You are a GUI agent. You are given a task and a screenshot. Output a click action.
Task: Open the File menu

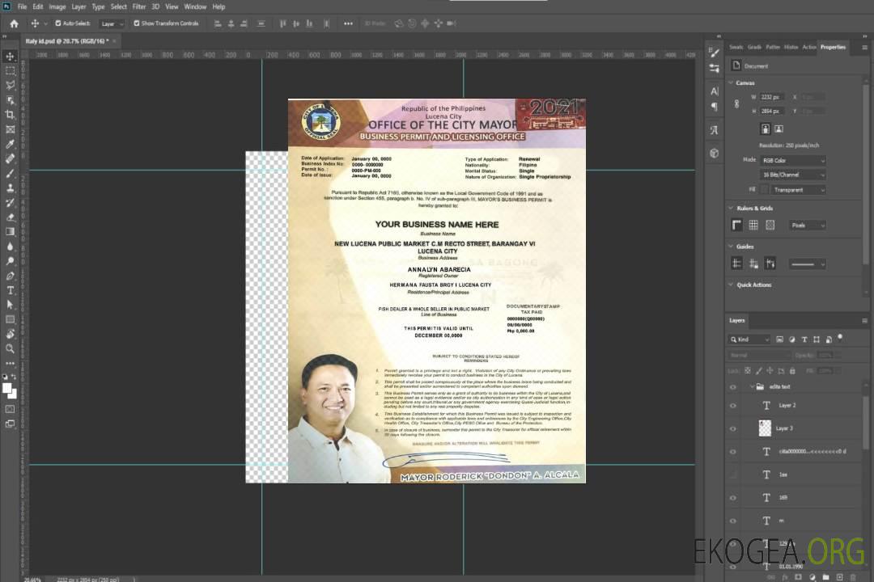[x=23, y=6]
